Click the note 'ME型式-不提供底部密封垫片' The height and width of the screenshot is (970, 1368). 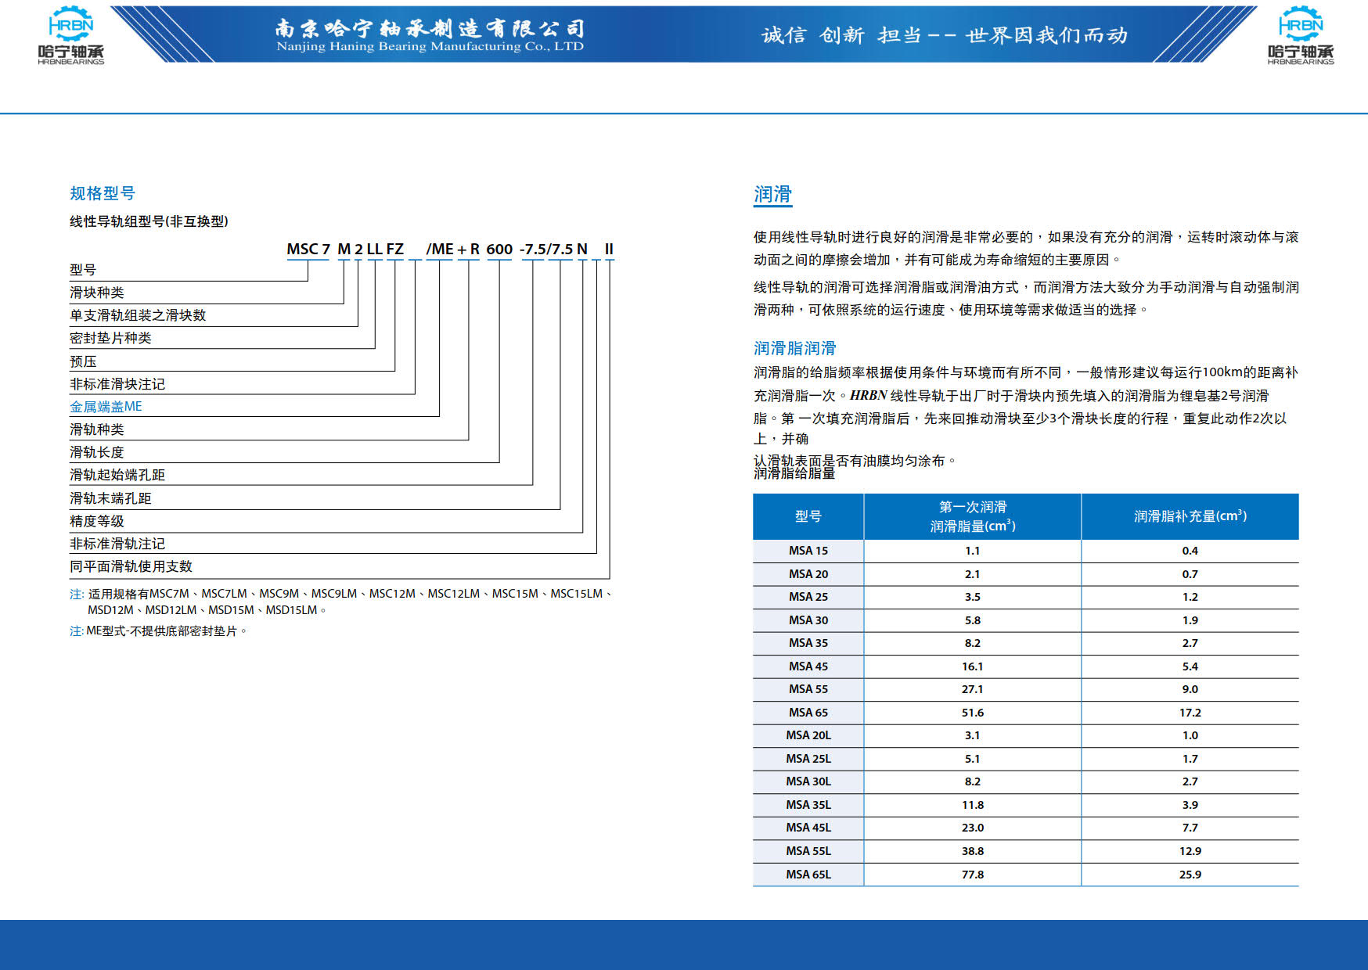[159, 630]
